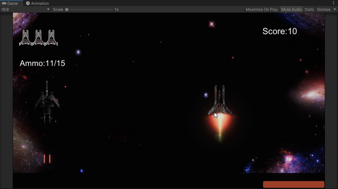Select the middle ship life icon
This screenshot has height=189, width=338.
[x=38, y=37]
